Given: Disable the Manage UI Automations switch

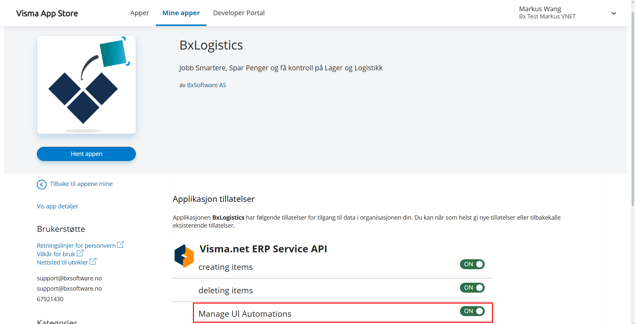Looking at the screenshot, I should coord(472,311).
